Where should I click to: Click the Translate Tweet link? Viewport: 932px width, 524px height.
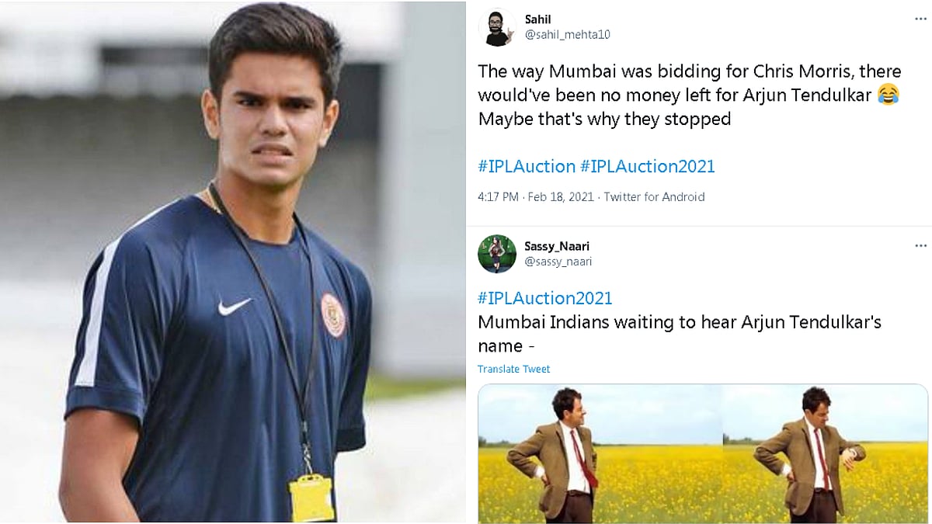(513, 369)
